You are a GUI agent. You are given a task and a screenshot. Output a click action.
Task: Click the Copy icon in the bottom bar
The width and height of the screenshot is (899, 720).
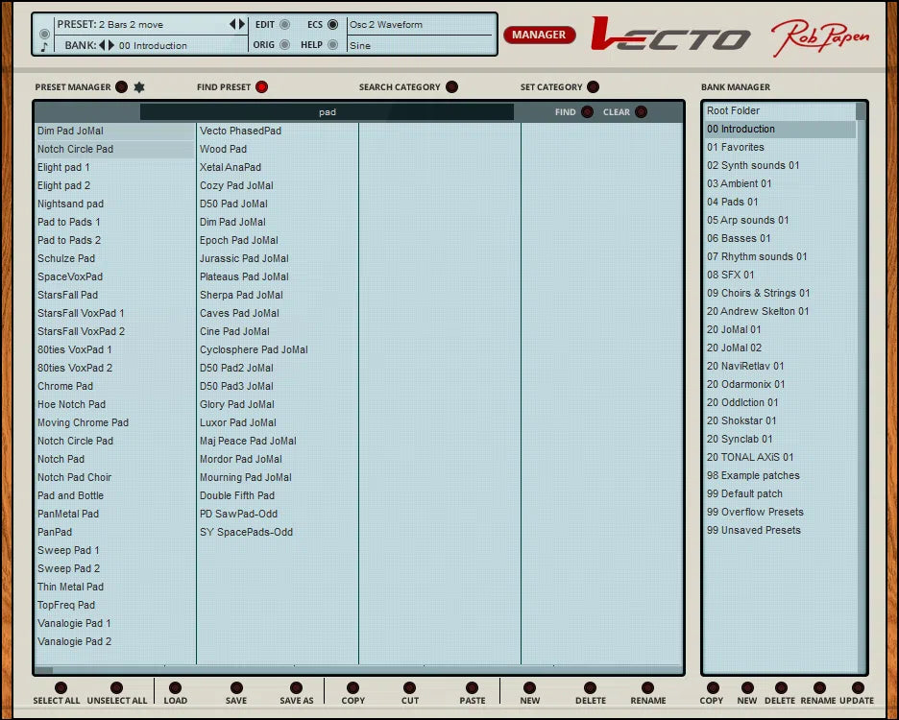[352, 688]
